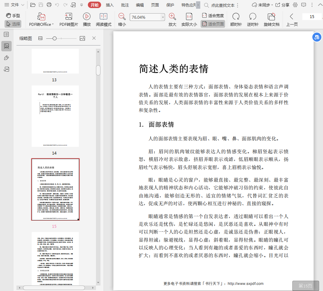Click the 分享 share button

pos(282,5)
